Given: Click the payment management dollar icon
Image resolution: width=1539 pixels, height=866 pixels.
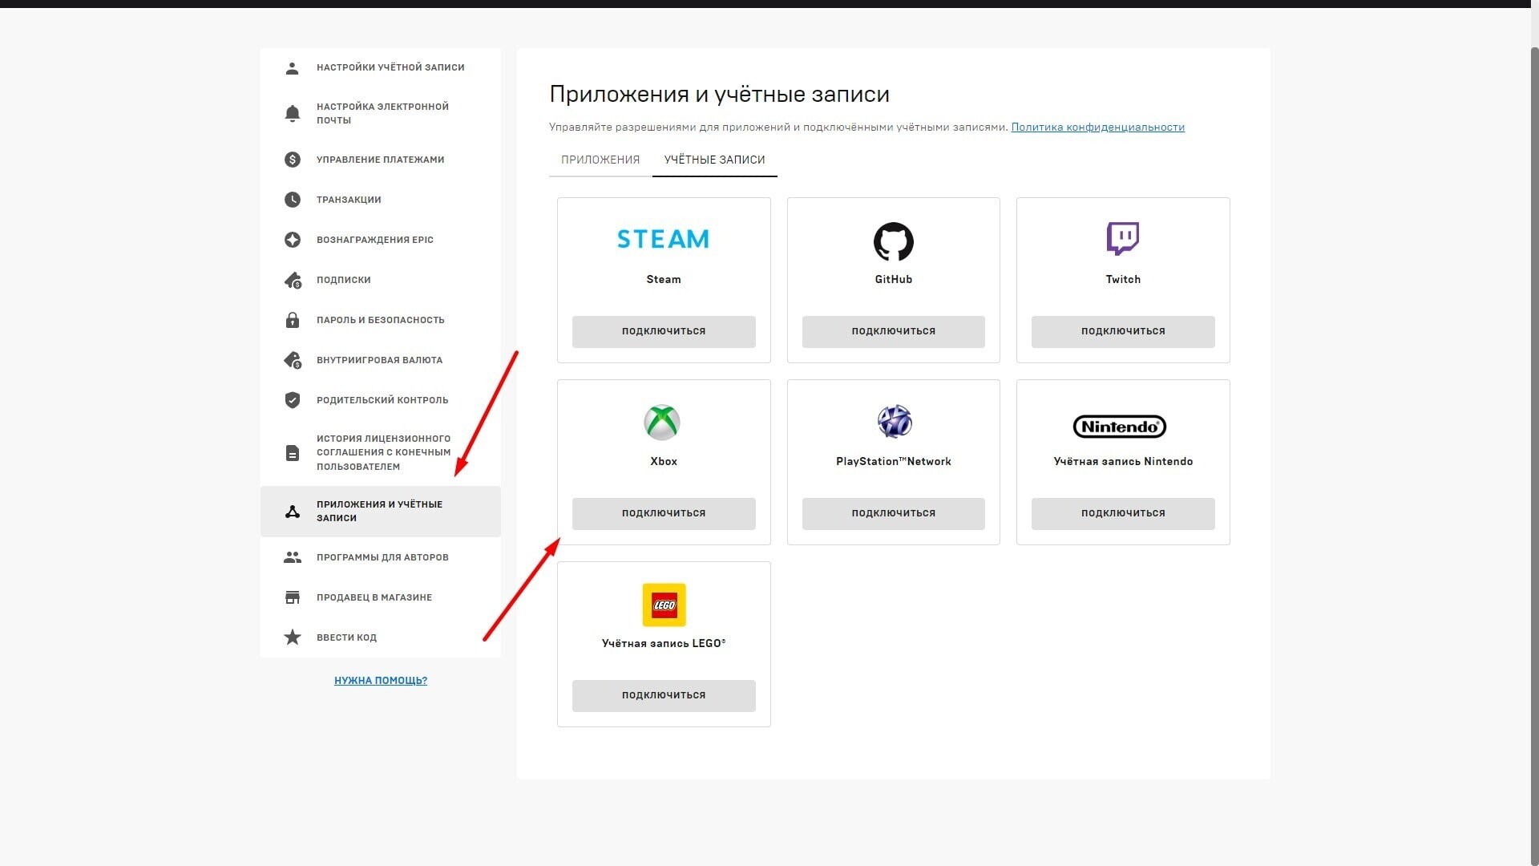Looking at the screenshot, I should pyautogui.click(x=293, y=160).
